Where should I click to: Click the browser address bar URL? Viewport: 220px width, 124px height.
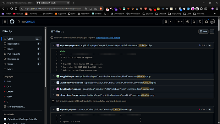53,9
